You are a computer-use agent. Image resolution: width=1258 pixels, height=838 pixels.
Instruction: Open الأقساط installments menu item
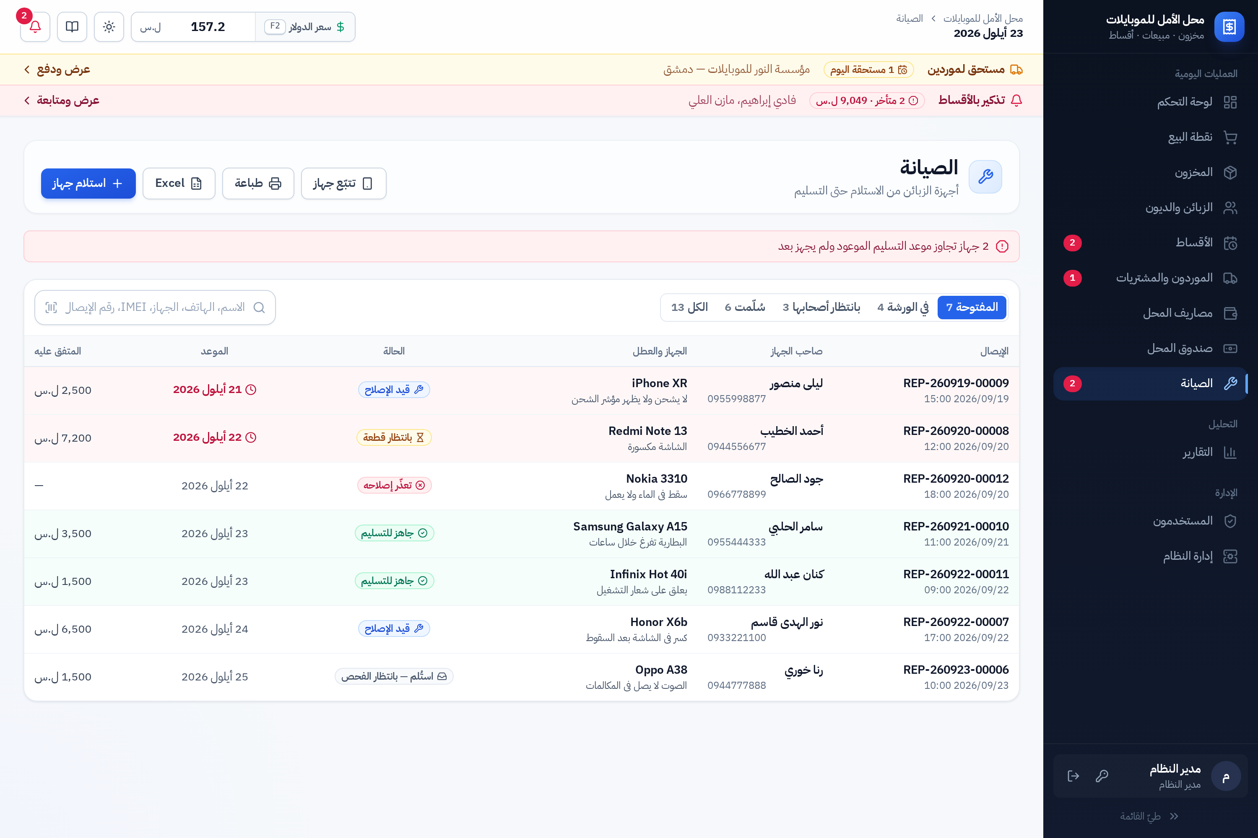point(1150,243)
